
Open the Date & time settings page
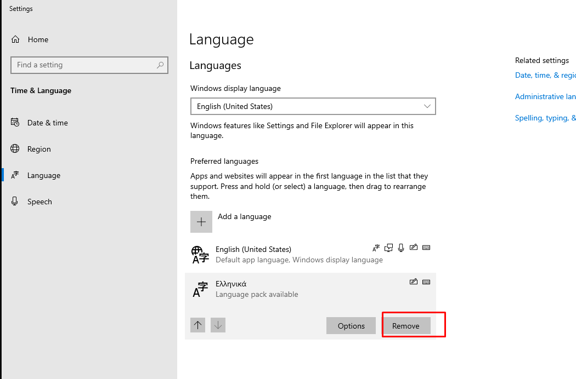click(x=47, y=123)
